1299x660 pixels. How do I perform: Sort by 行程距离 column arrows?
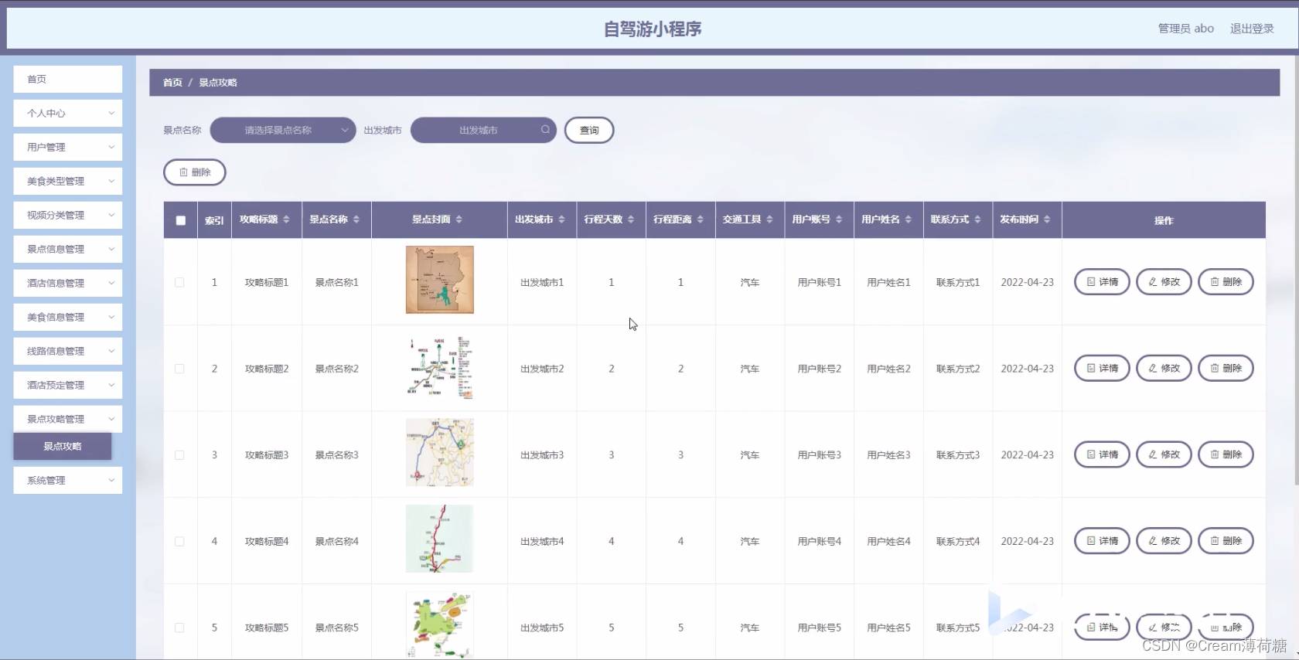pyautogui.click(x=701, y=219)
